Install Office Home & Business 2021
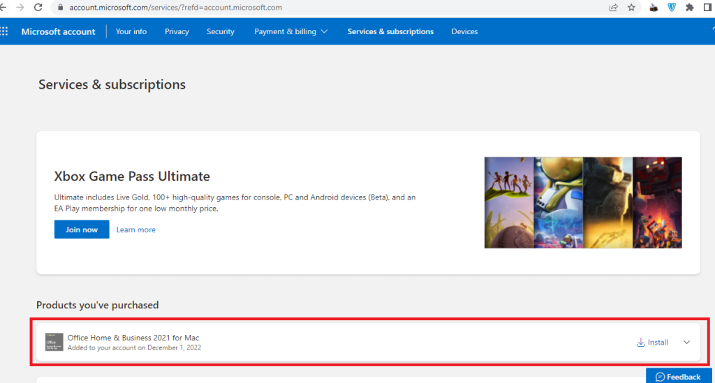The image size is (715, 383). 652,343
